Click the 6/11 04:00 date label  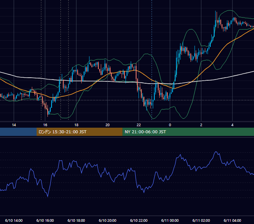pyautogui.click(x=232, y=220)
